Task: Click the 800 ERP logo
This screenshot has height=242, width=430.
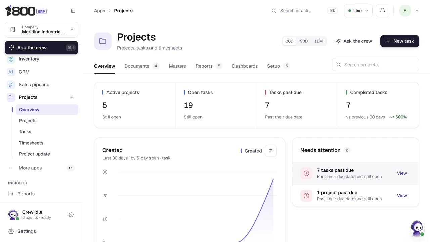Action: [26, 11]
